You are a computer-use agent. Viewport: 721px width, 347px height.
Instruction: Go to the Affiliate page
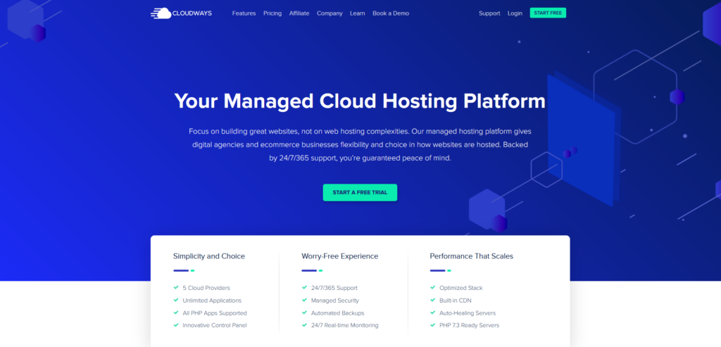[299, 13]
